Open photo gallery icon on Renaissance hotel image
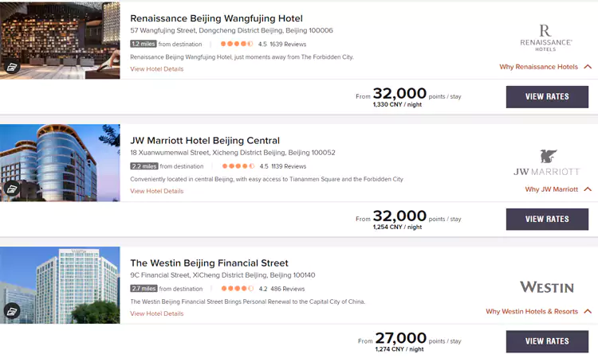Viewport: 598px width, 358px height. click(12, 68)
